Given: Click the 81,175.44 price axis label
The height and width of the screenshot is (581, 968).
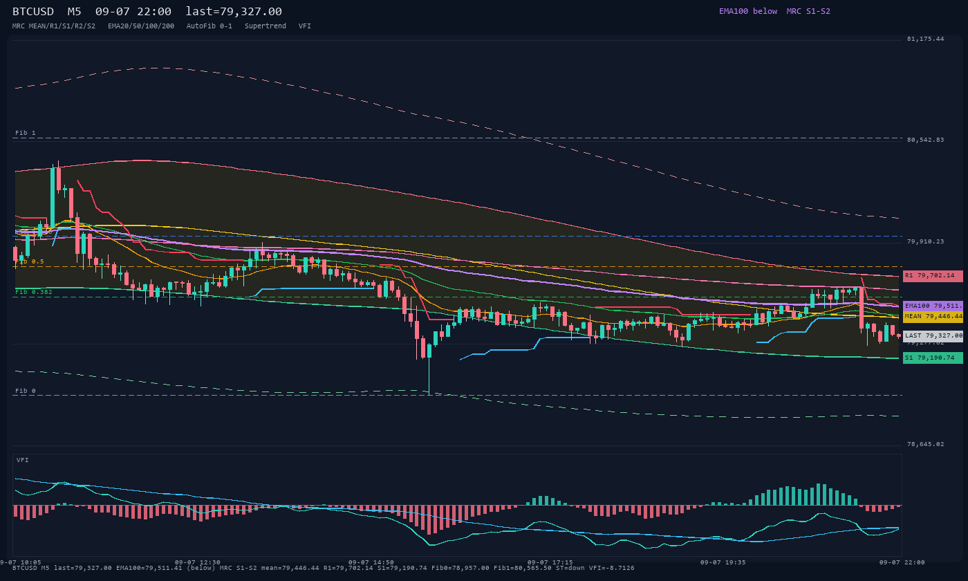Looking at the screenshot, I should point(926,39).
